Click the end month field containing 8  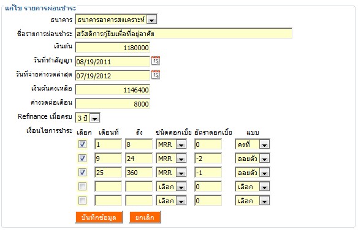coord(139,144)
